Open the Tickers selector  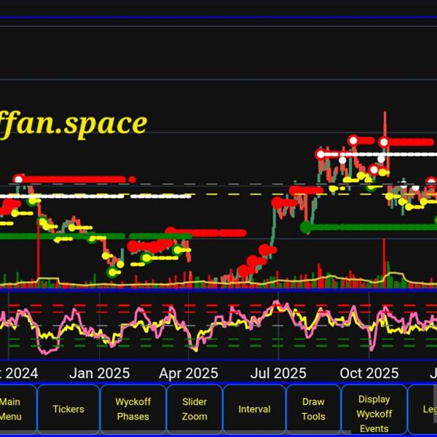tap(68, 409)
